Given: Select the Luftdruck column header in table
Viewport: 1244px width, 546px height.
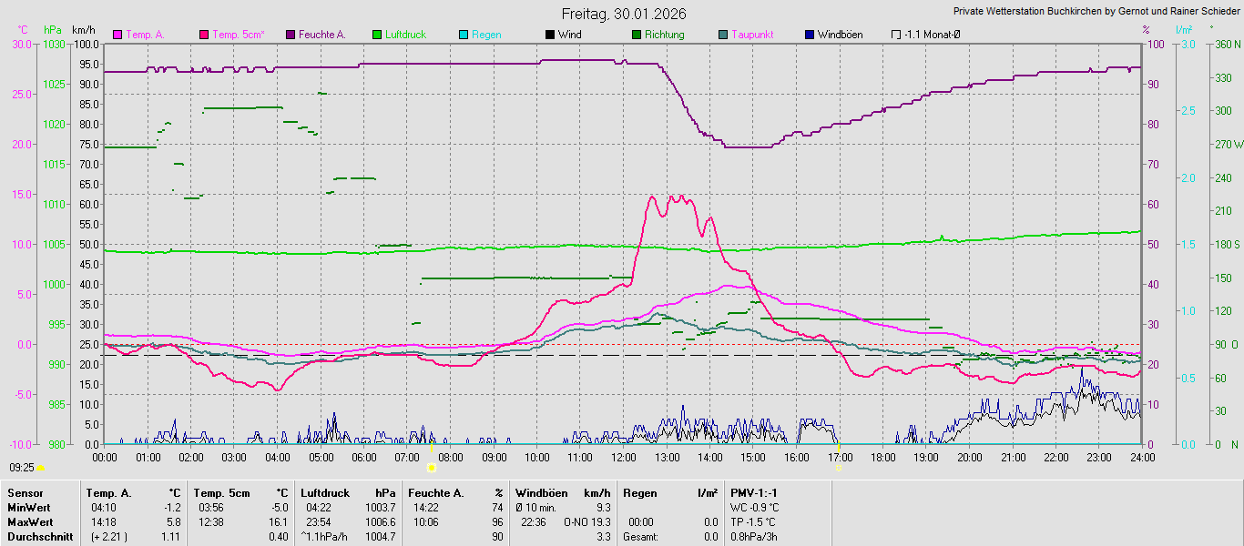Looking at the screenshot, I should pos(325,493).
